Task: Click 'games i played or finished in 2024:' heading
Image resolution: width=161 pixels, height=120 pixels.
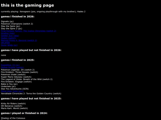Action: tap(24, 113)
